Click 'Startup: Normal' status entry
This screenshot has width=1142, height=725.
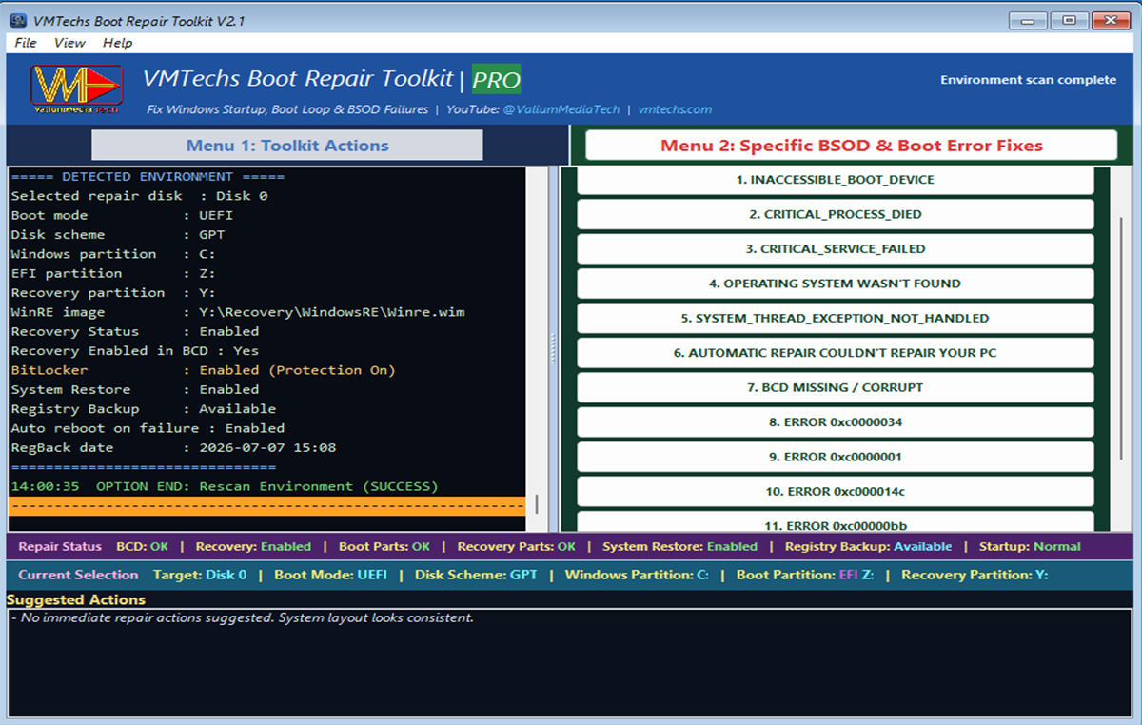coord(1030,547)
